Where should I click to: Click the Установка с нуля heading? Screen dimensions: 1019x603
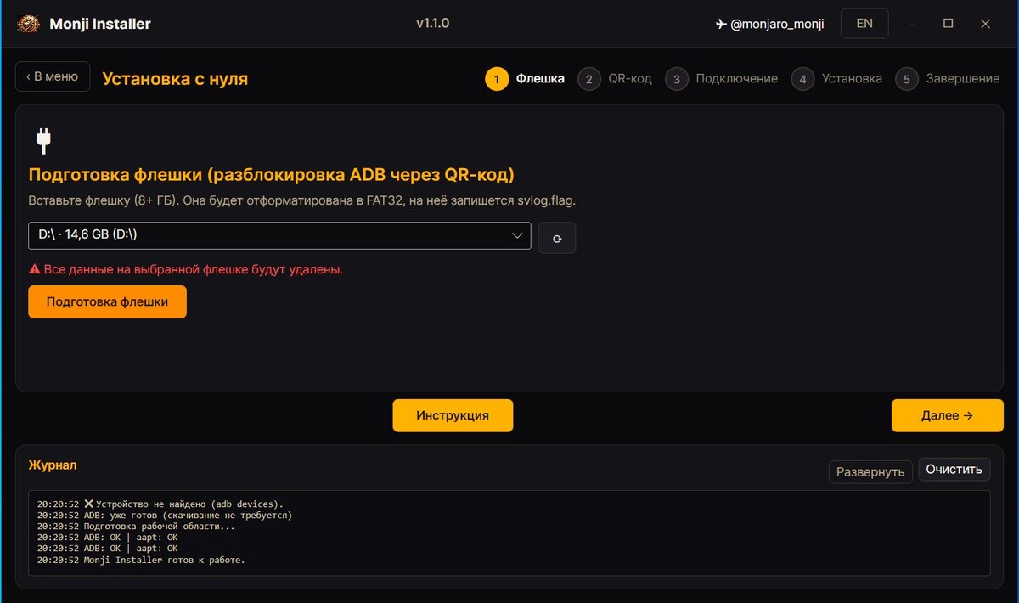[x=175, y=79]
